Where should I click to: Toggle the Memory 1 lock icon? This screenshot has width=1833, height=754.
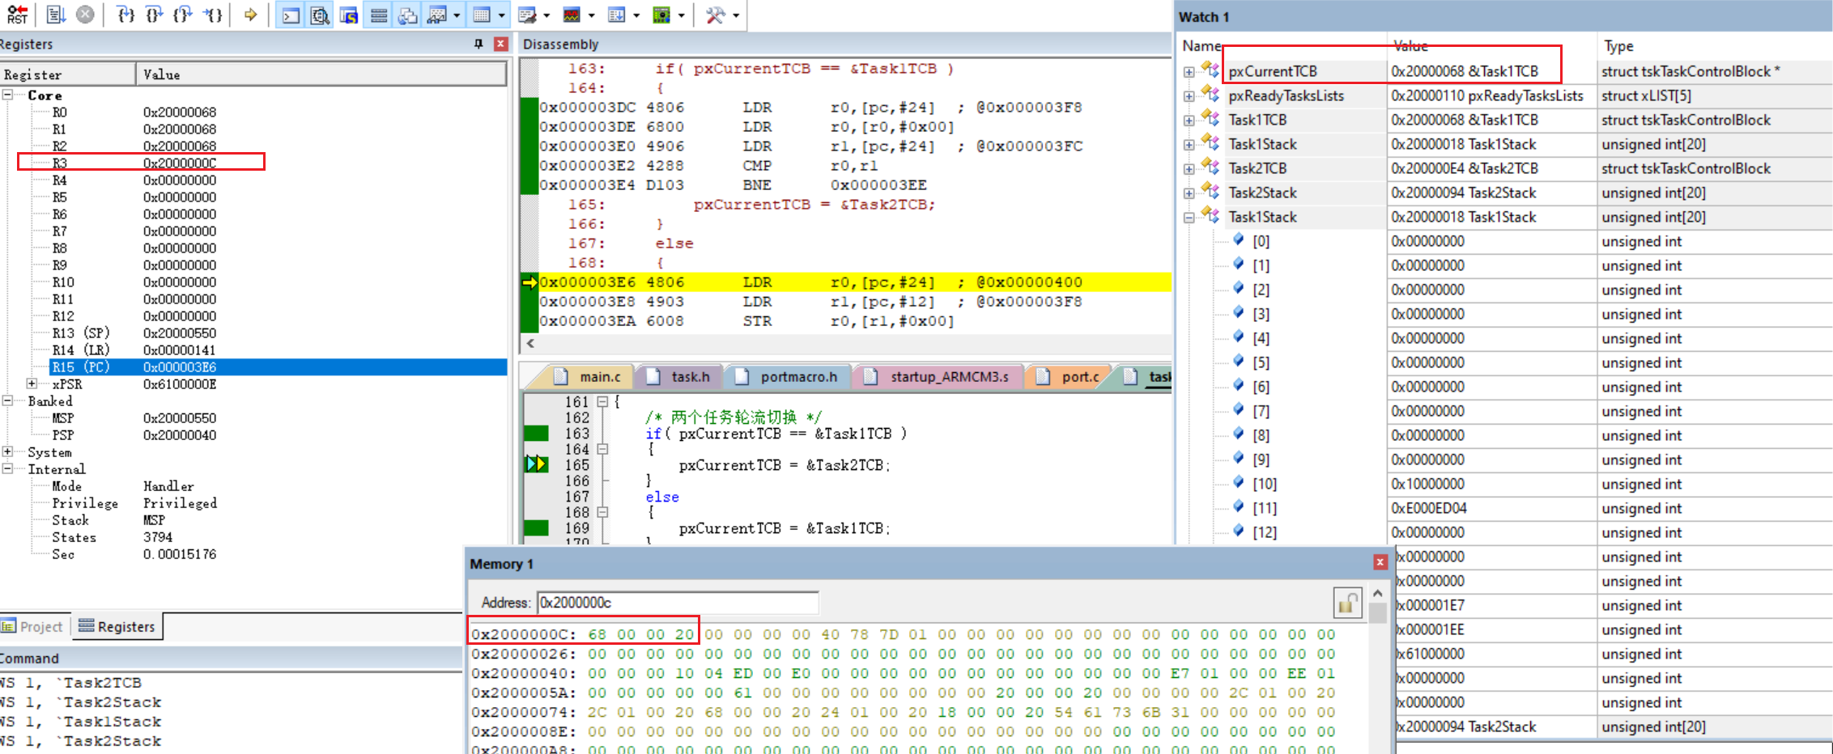pyautogui.click(x=1346, y=603)
